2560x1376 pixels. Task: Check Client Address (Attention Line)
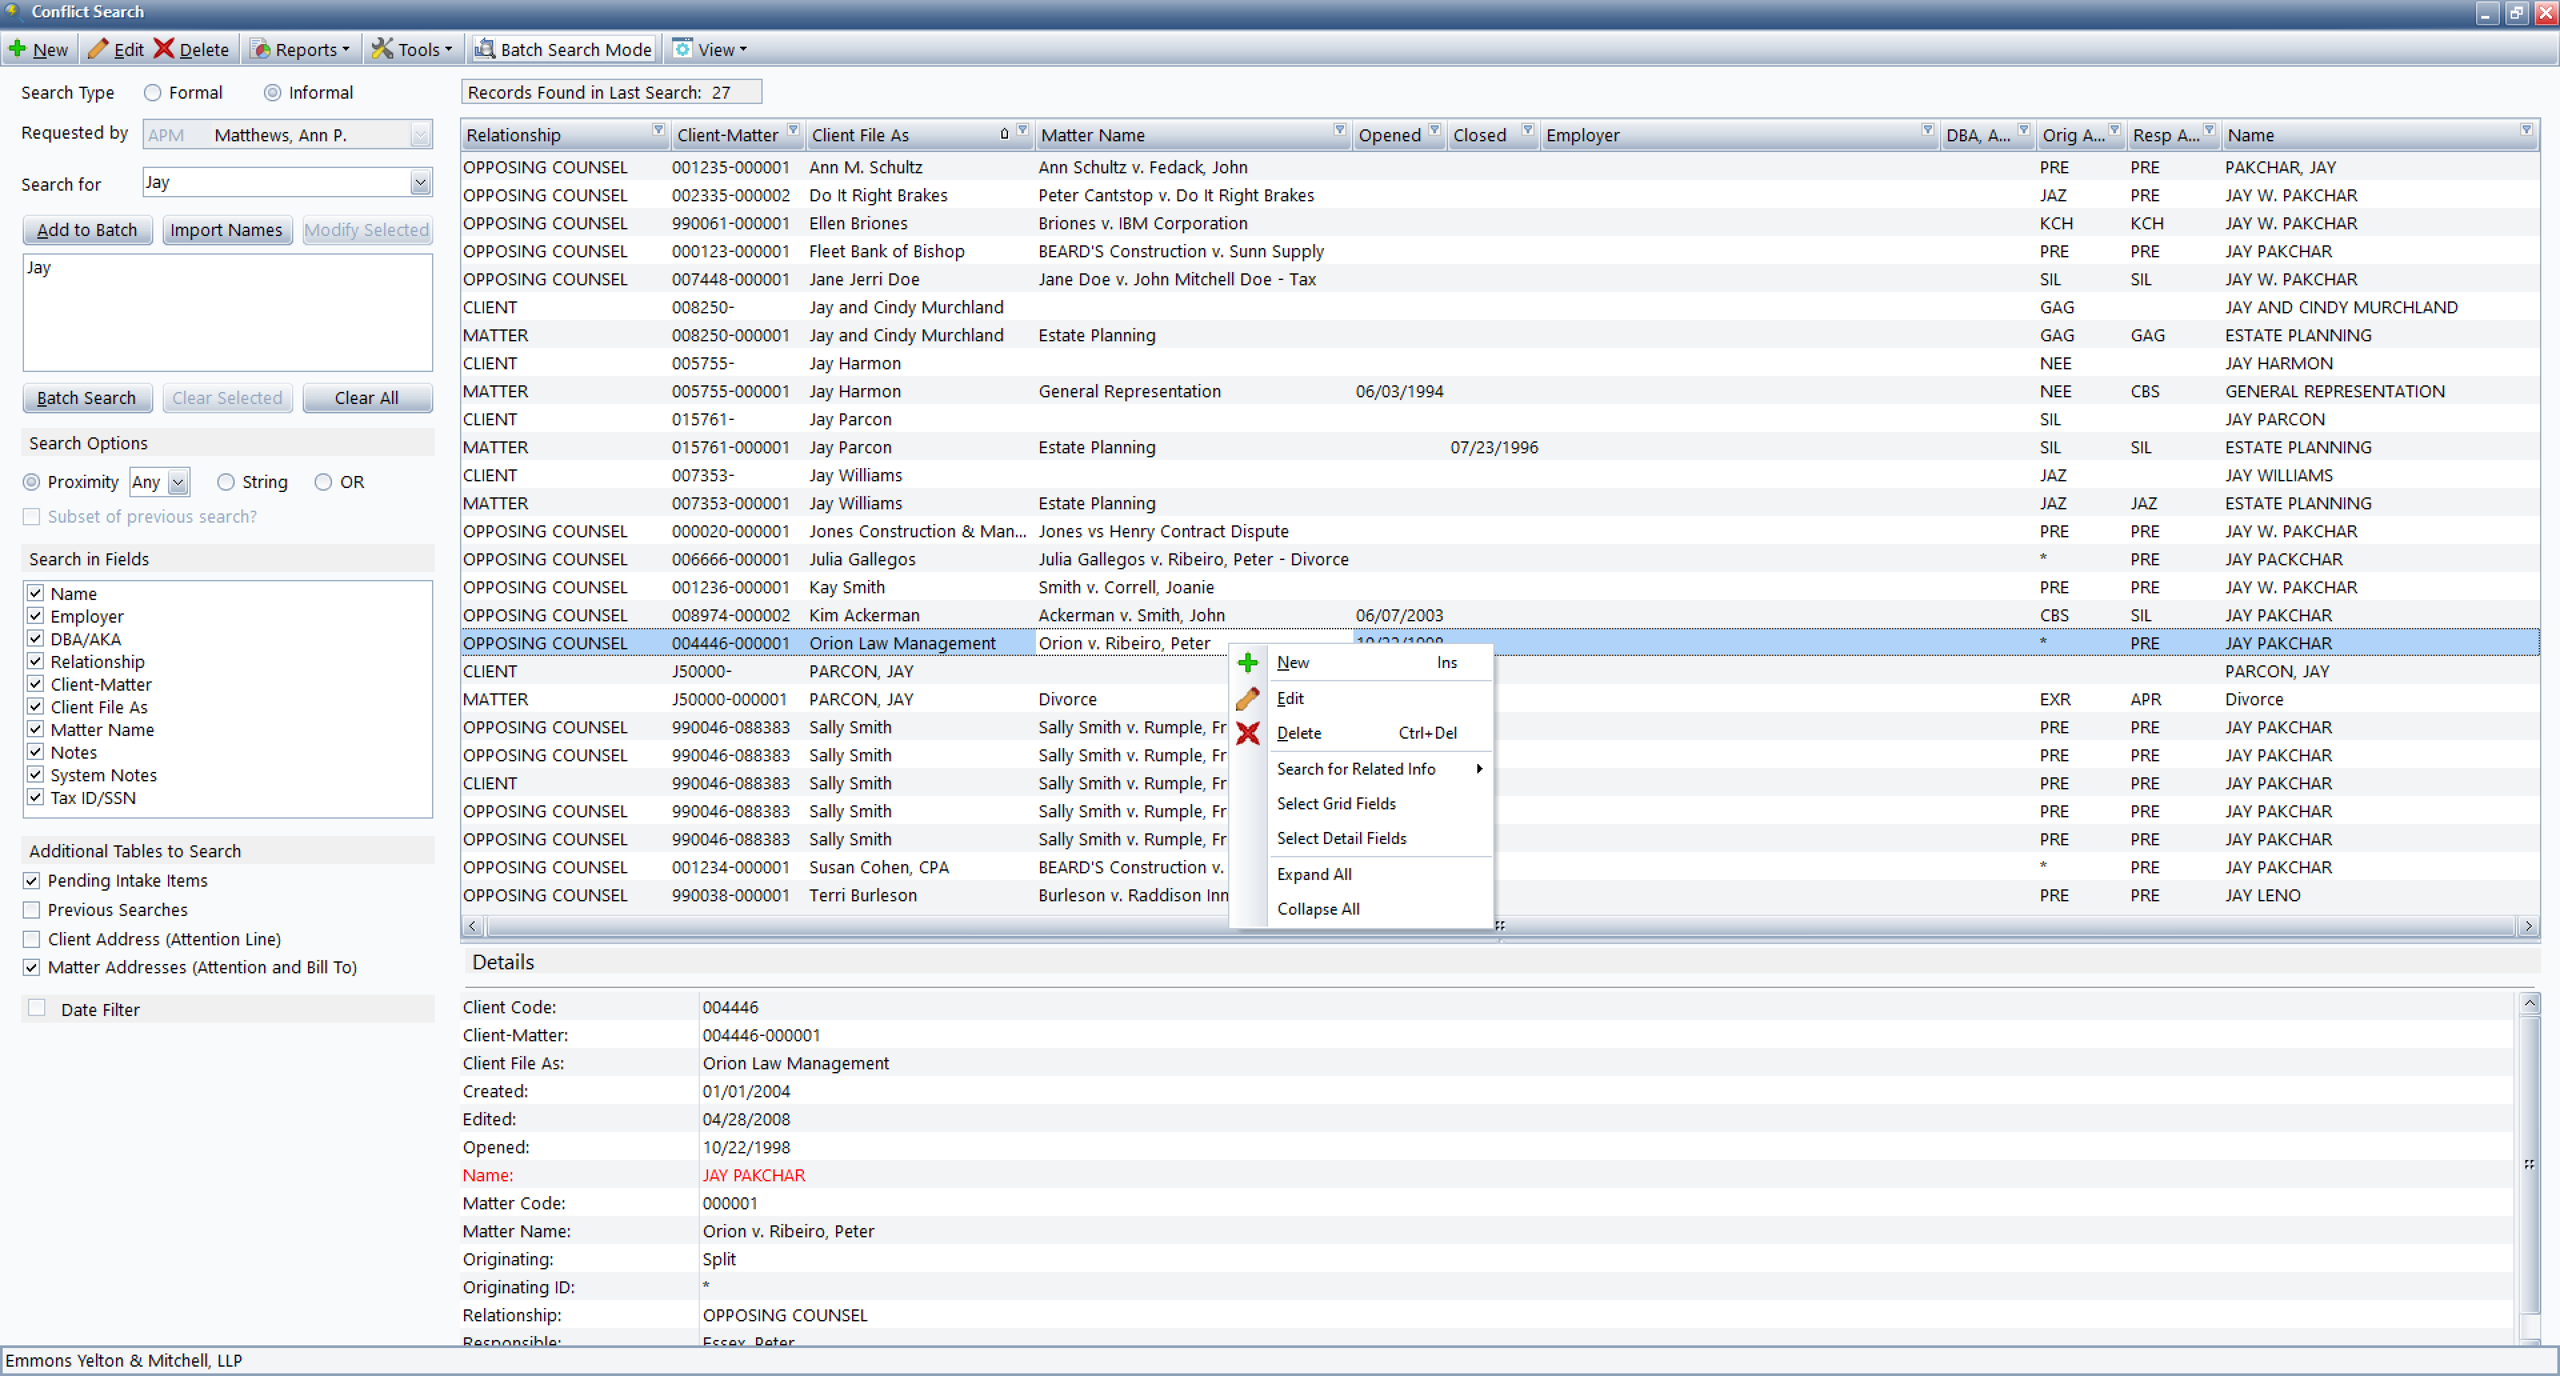[32, 939]
